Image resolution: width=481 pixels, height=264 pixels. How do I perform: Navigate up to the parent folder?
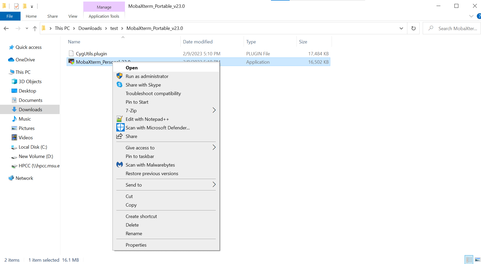coord(35,28)
